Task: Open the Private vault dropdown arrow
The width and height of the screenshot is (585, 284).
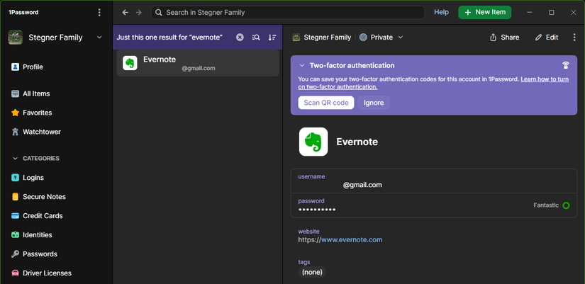Action: coord(401,38)
